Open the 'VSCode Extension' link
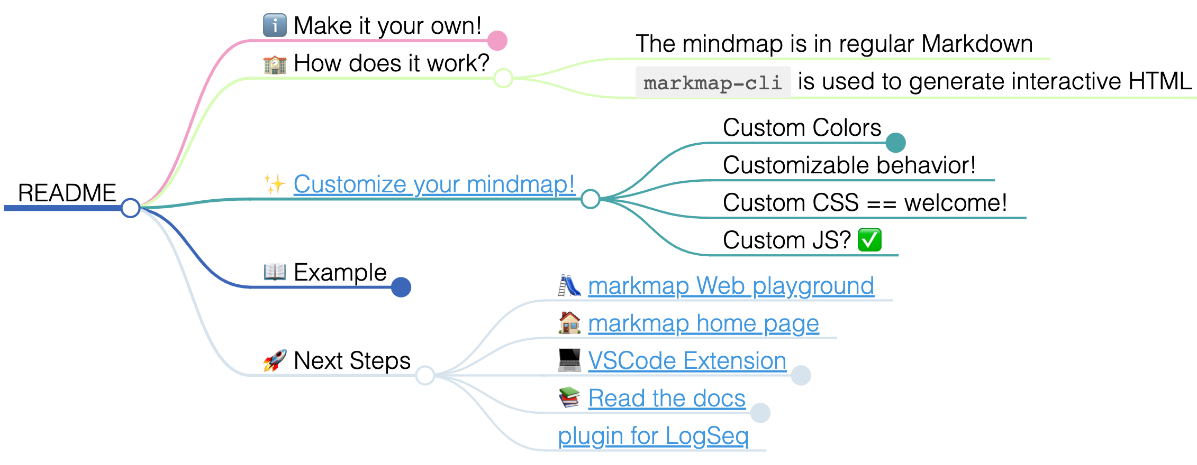 687,361
